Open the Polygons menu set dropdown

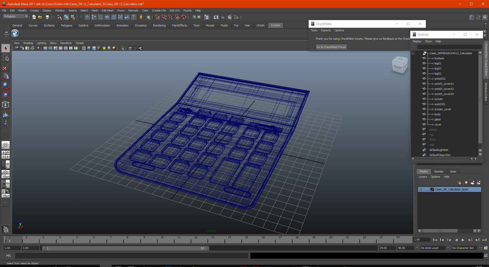pos(16,17)
